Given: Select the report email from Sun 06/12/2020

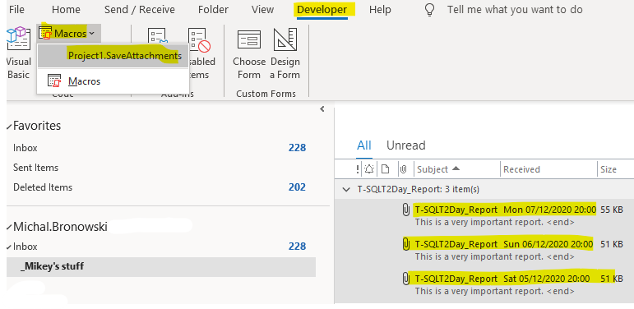Looking at the screenshot, I should pyautogui.click(x=484, y=251).
